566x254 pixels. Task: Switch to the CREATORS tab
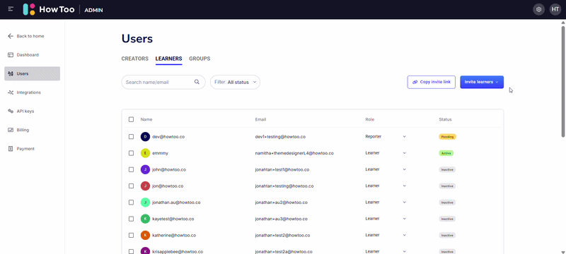134,59
